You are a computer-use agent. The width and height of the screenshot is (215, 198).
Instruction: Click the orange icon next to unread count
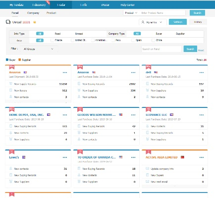35,22
